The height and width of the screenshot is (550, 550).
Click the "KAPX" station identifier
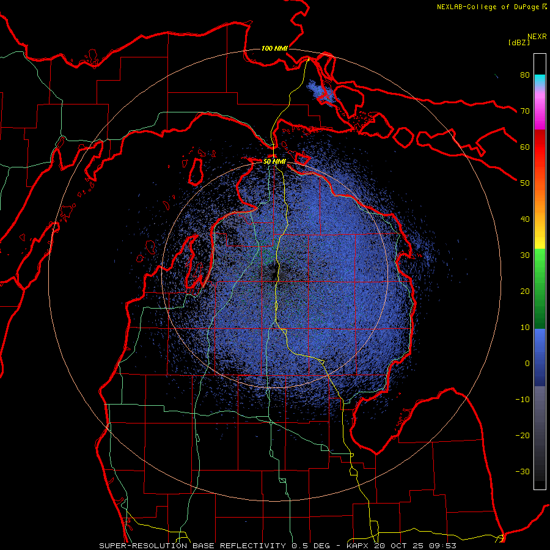(x=358, y=546)
